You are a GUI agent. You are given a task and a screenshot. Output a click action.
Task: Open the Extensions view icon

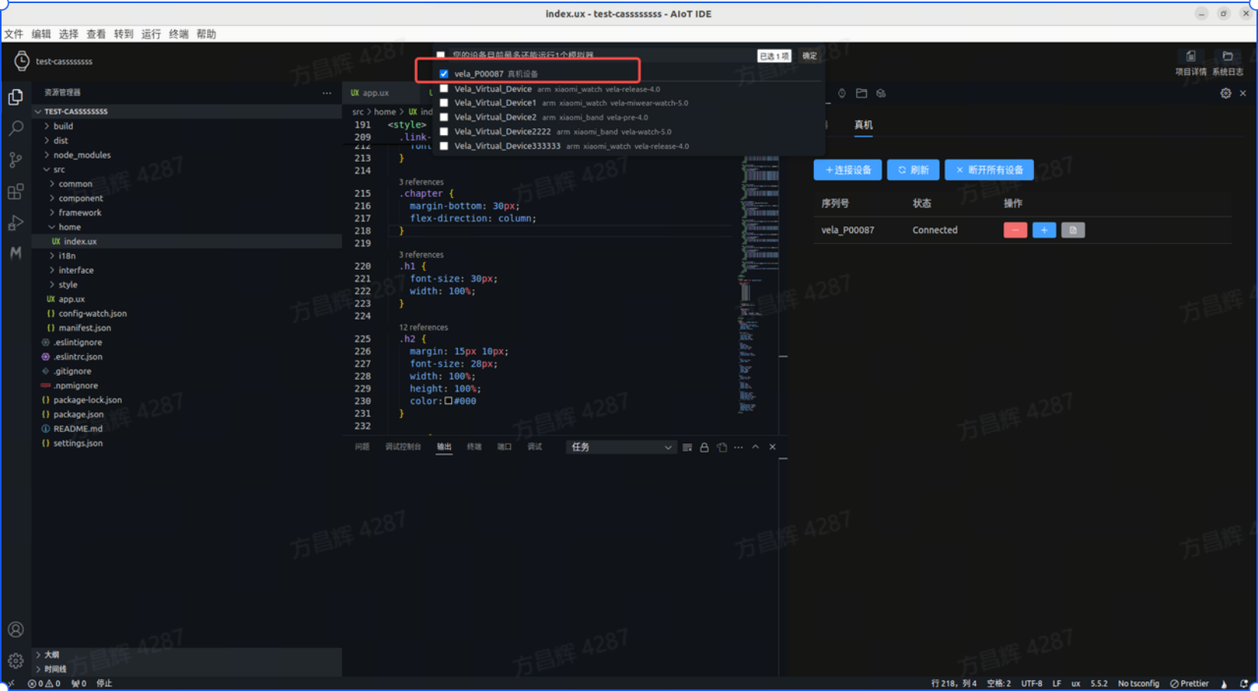tap(15, 192)
